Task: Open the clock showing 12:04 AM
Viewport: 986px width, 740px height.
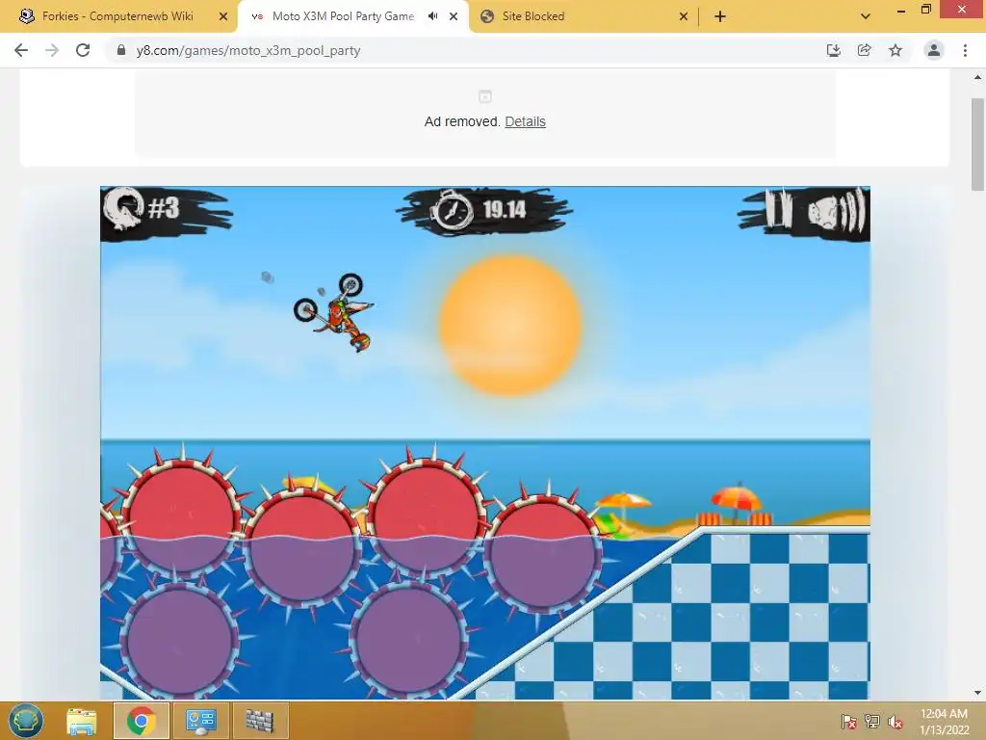Action: tap(944, 722)
